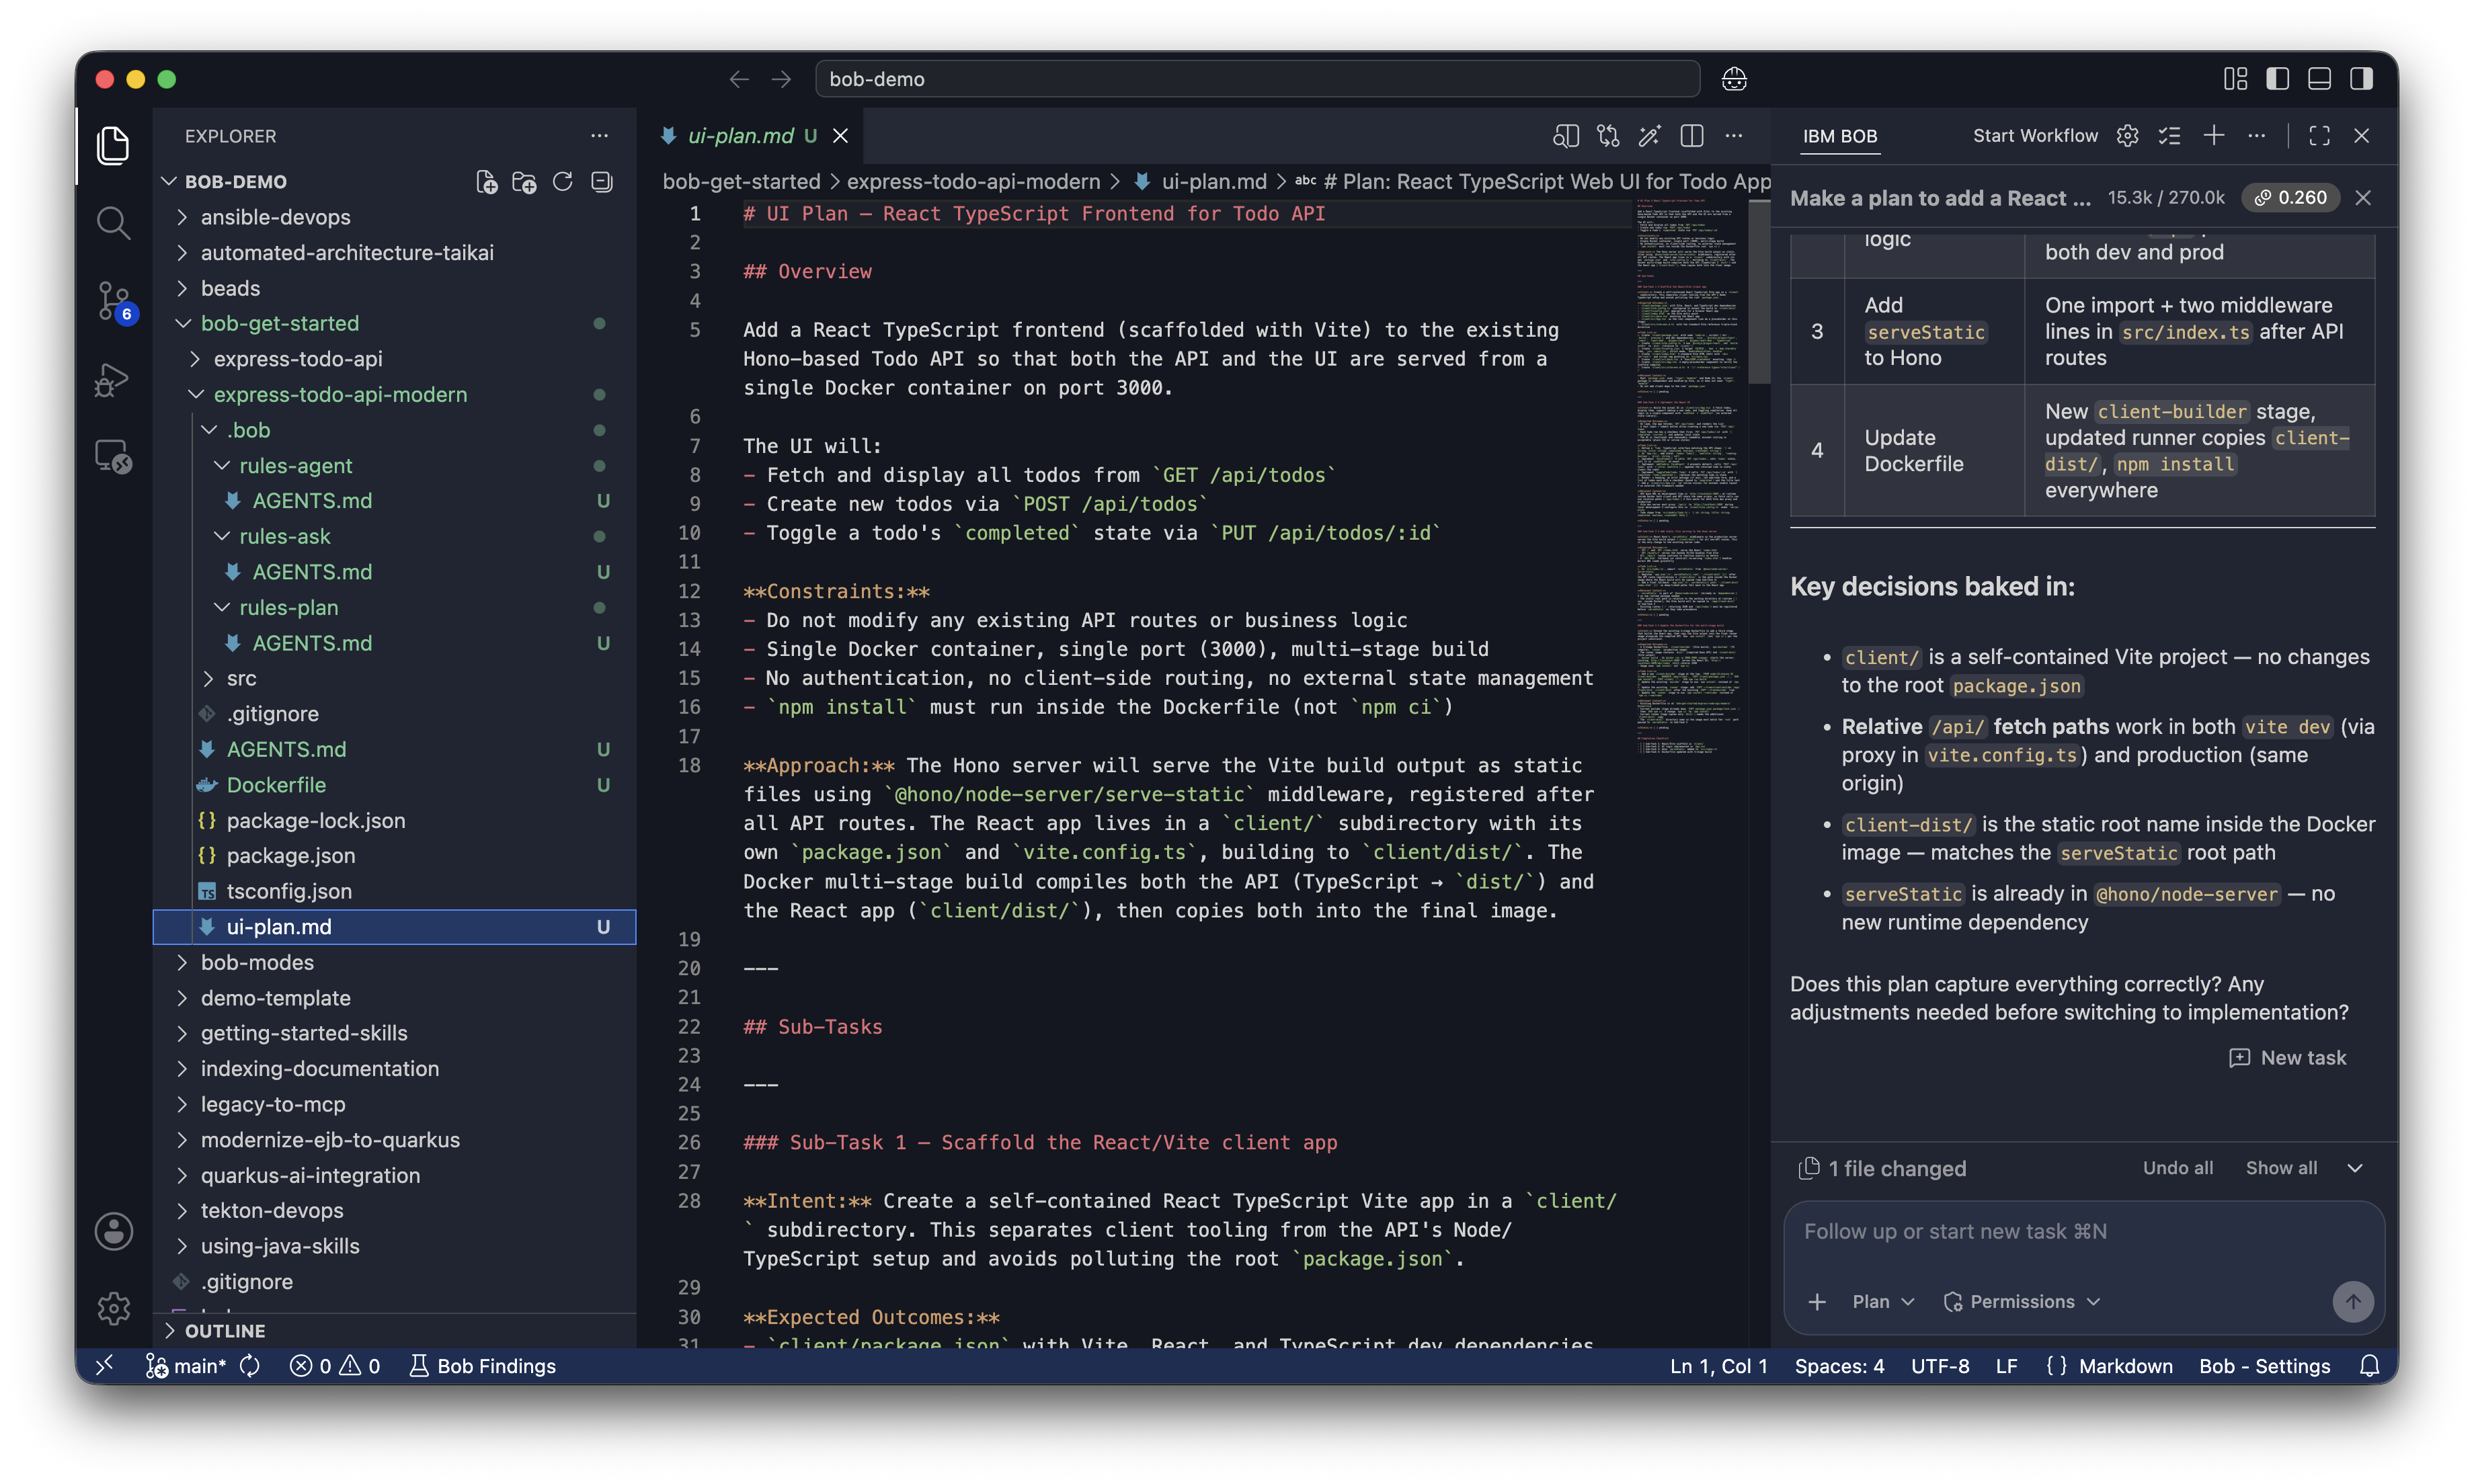
Task: Open the Accounts menu icon
Action: point(113,1231)
